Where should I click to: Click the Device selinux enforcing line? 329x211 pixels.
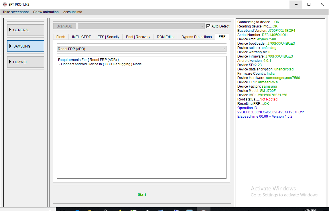(x=257, y=48)
